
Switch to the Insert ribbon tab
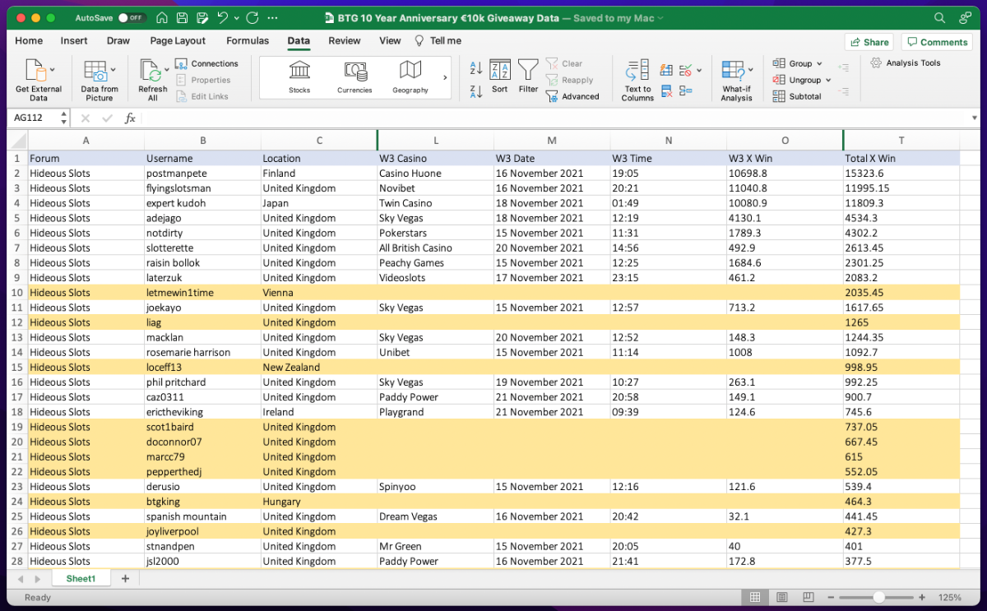click(74, 40)
